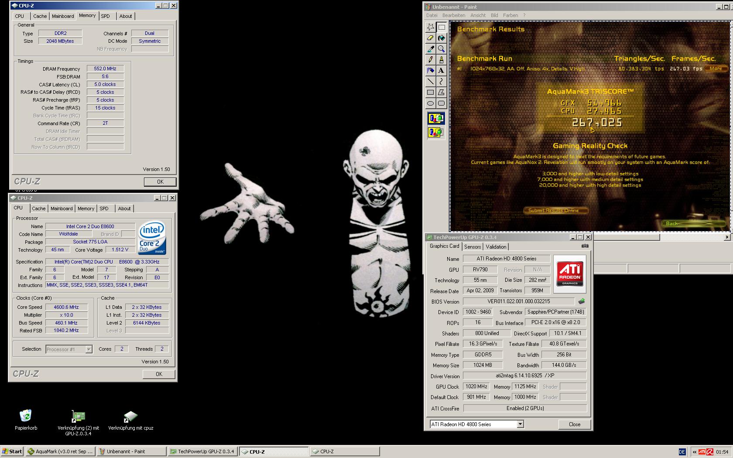This screenshot has height=458, width=733.
Task: Pick the Rectangle shape tool
Action: tap(430, 92)
